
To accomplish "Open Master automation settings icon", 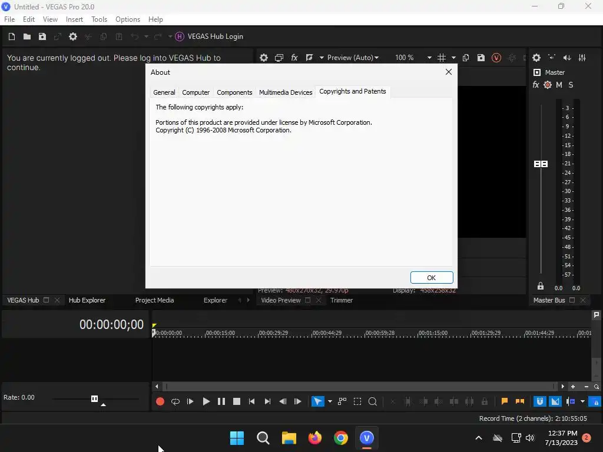I will pyautogui.click(x=548, y=85).
